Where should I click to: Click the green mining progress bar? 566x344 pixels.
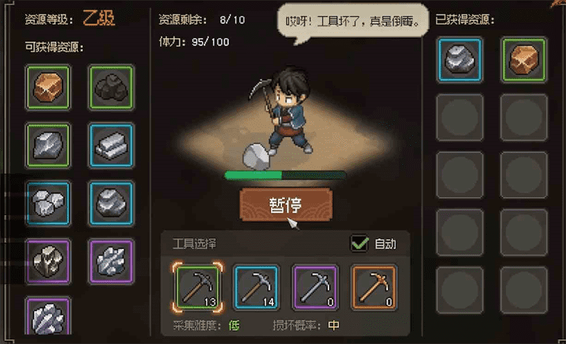point(285,175)
